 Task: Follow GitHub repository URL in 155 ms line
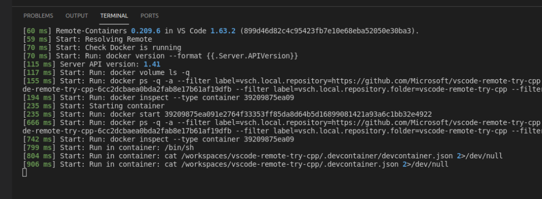[436, 81]
